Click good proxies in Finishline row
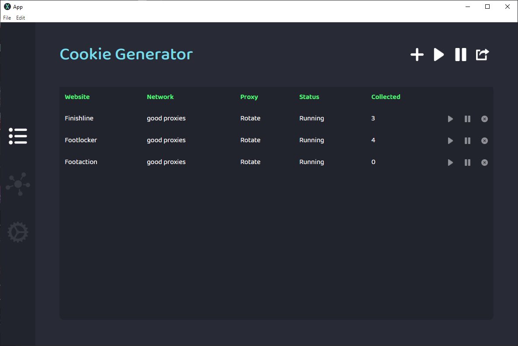 point(166,119)
